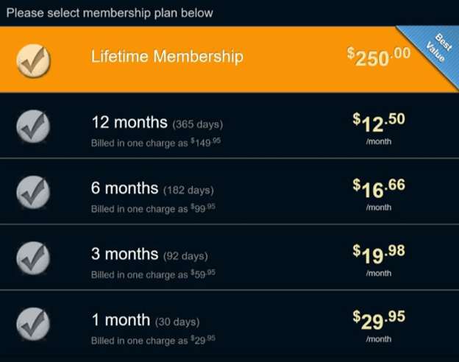Click the 12 months plan label
This screenshot has width=459, height=362.
click(x=129, y=122)
